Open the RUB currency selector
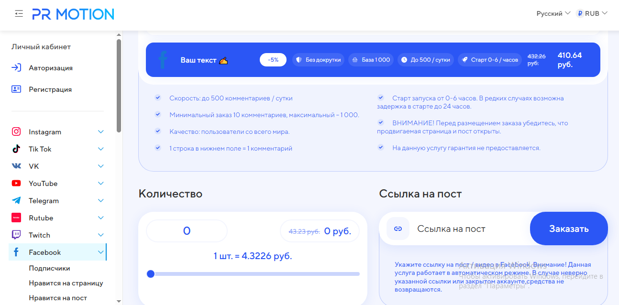Viewport: 619px width, 305px height. click(x=592, y=13)
